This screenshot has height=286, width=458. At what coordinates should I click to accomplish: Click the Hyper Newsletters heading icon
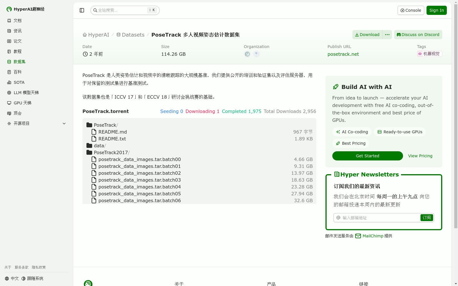coord(337,174)
